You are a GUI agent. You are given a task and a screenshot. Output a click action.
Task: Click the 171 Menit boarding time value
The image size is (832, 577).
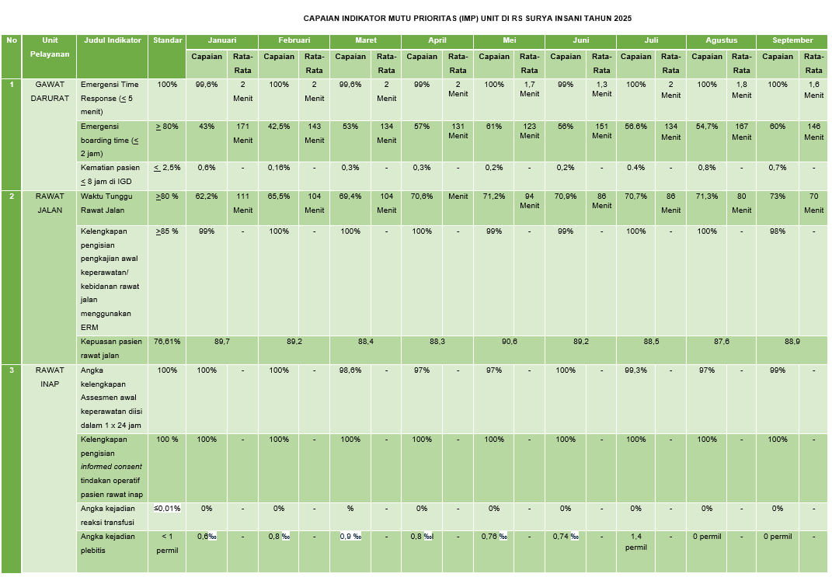pos(242,133)
